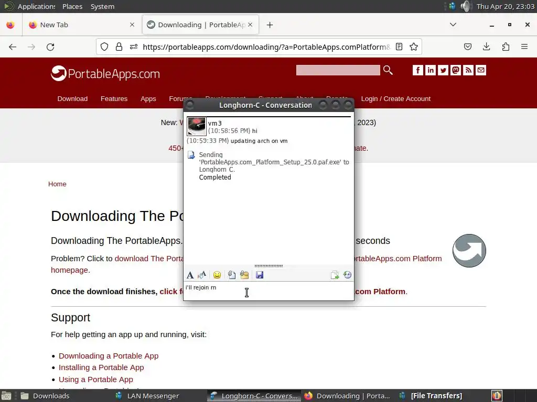The width and height of the screenshot is (537, 402).
Task: Open the Features nav menu item
Action: 114,99
